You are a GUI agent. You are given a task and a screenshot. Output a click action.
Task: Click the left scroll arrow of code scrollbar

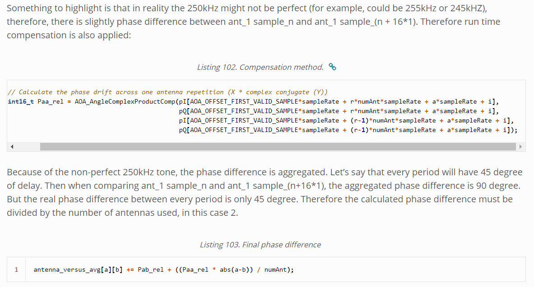pyautogui.click(x=12, y=147)
